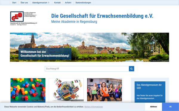Image resolution: width=179 pixels, height=111 pixels.
Task: Open Bankverbindungen in the navigation
Action: 83,3
